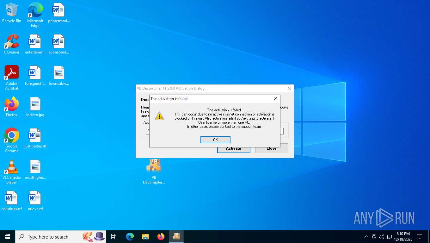Open network status tray icon
The height and width of the screenshot is (243, 430).
coord(389,237)
